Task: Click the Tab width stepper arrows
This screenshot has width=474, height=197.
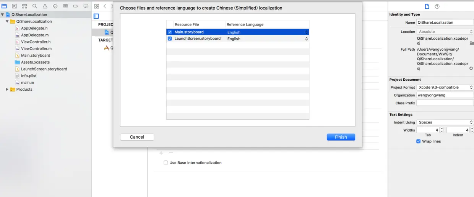Action: [442, 130]
